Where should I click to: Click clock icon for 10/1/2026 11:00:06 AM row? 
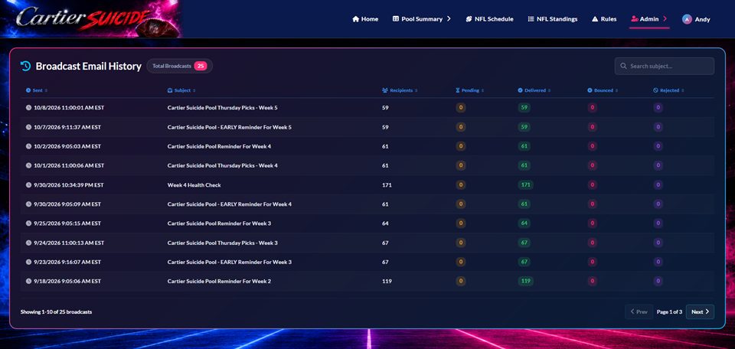(x=28, y=165)
